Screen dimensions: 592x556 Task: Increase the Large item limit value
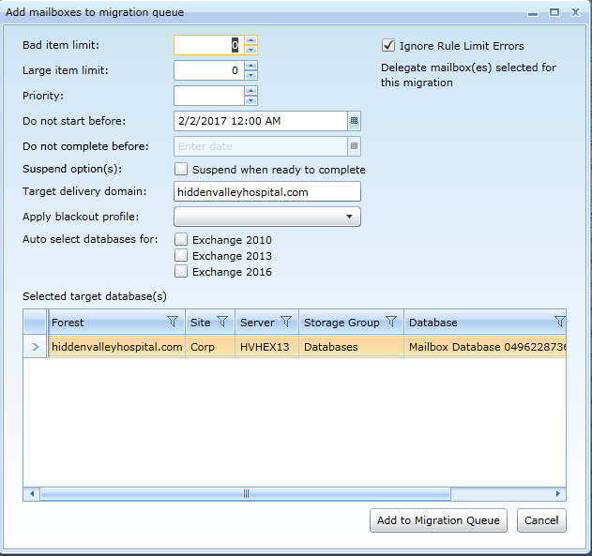point(250,66)
